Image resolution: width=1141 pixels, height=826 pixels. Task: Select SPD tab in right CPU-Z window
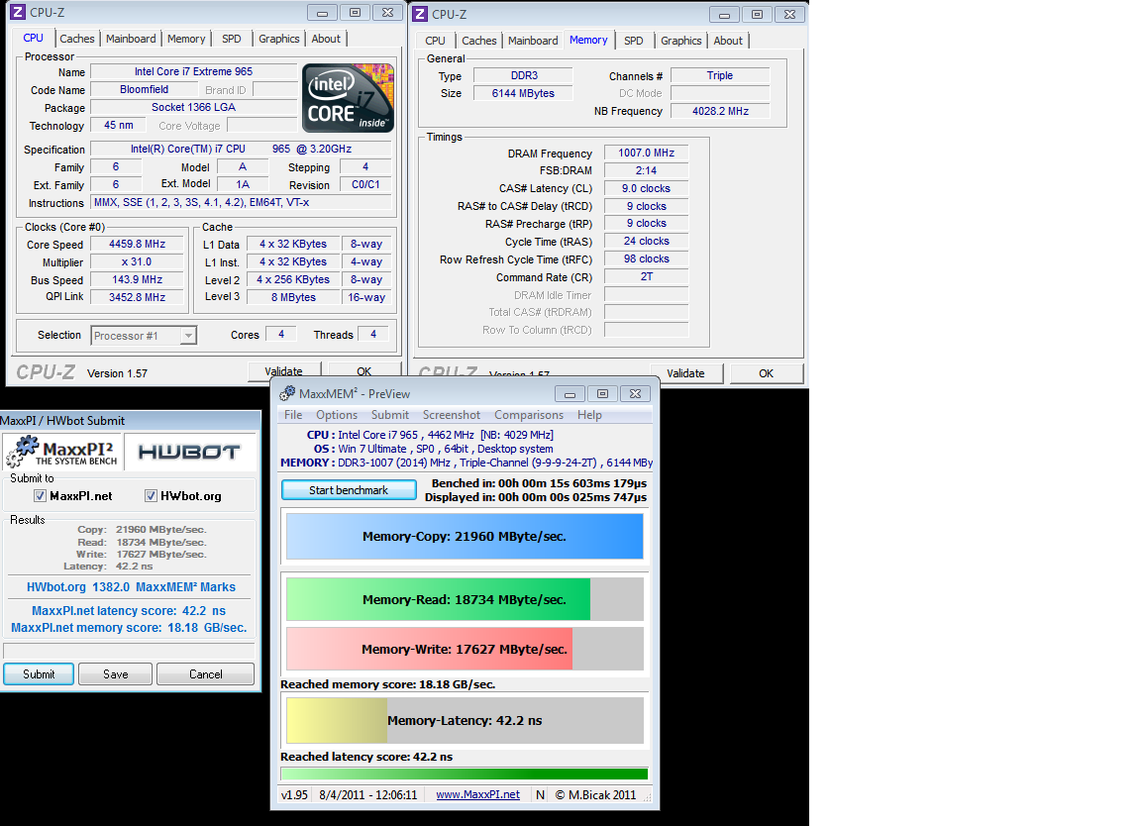pyautogui.click(x=634, y=41)
